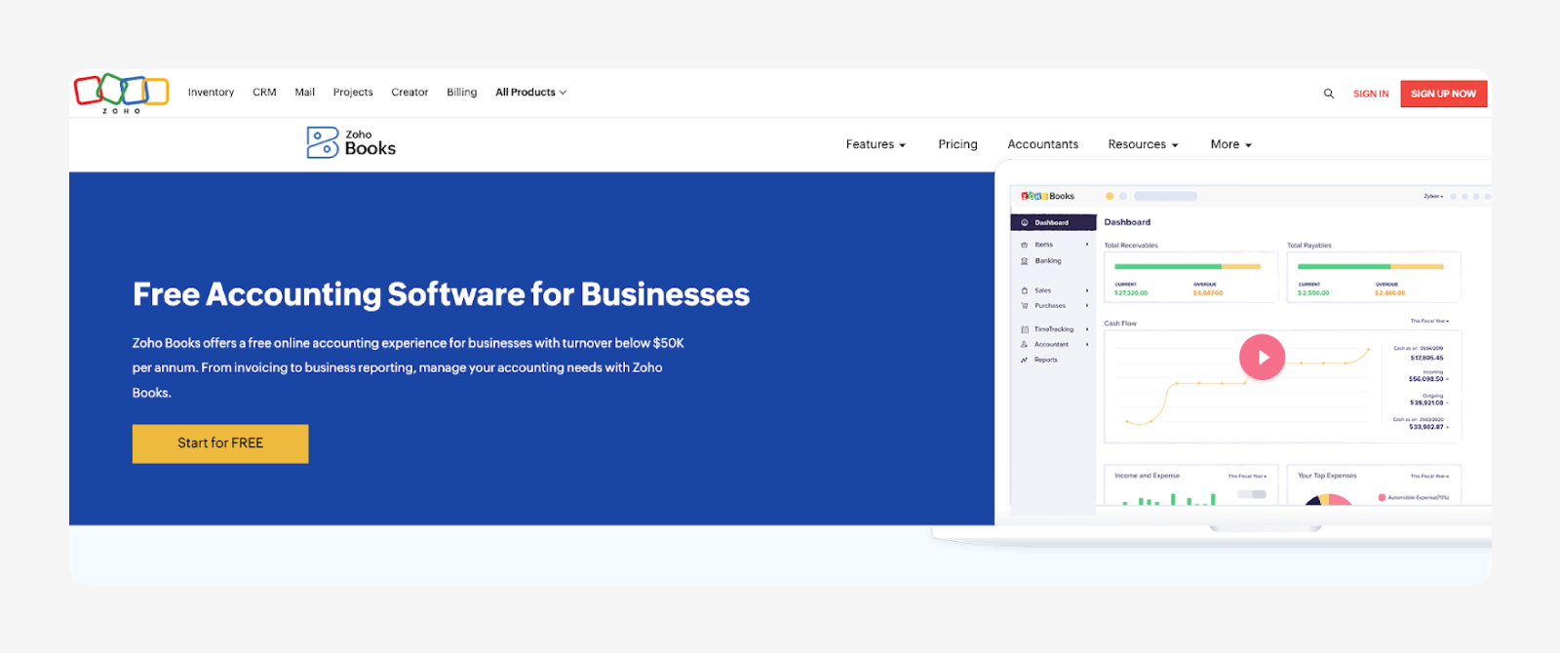Open the Pricing page
The image size is (1560, 653).
click(x=957, y=144)
